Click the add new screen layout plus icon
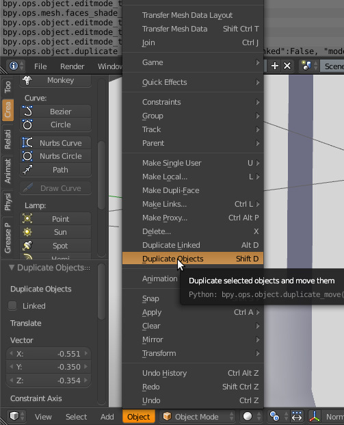Viewport: 344px width, 425px height. click(275, 66)
